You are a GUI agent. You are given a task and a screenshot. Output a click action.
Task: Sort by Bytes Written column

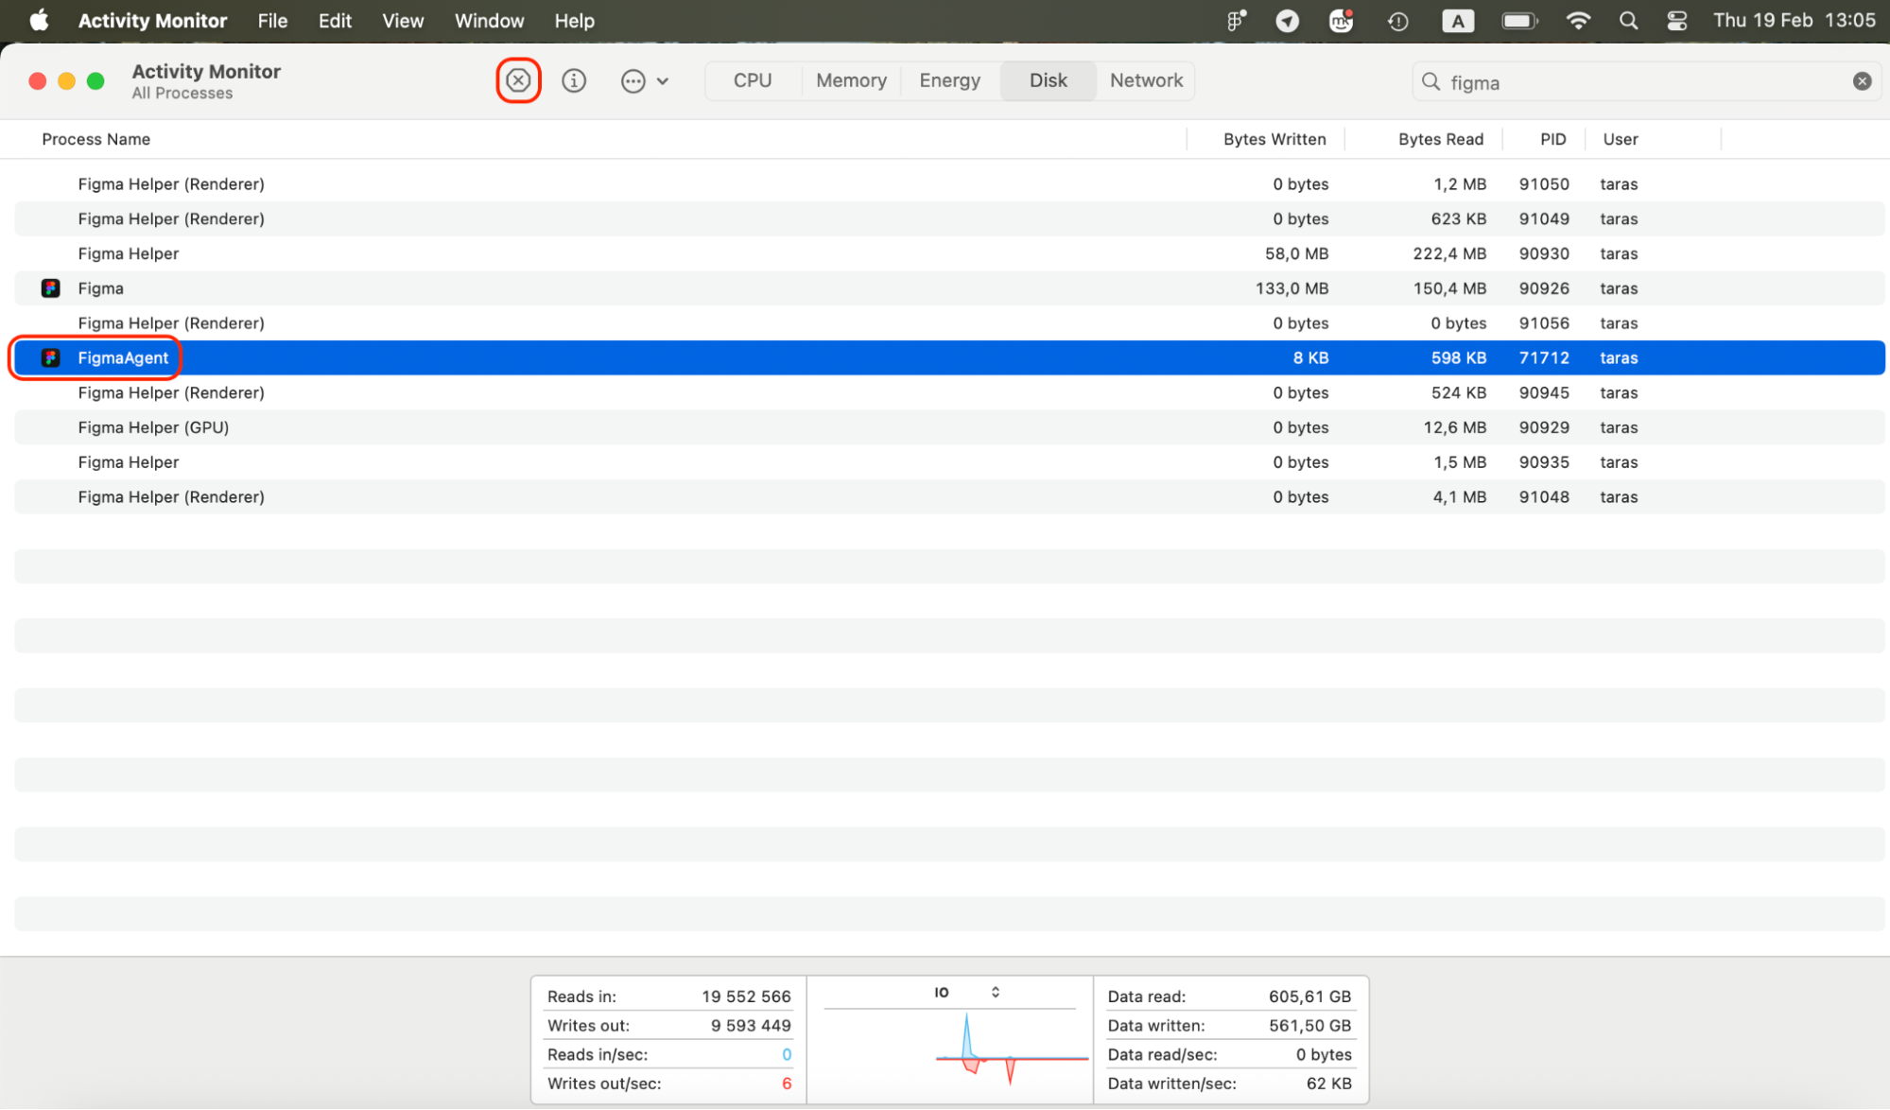(1274, 139)
